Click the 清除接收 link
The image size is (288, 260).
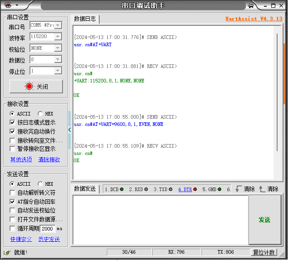[49, 159]
